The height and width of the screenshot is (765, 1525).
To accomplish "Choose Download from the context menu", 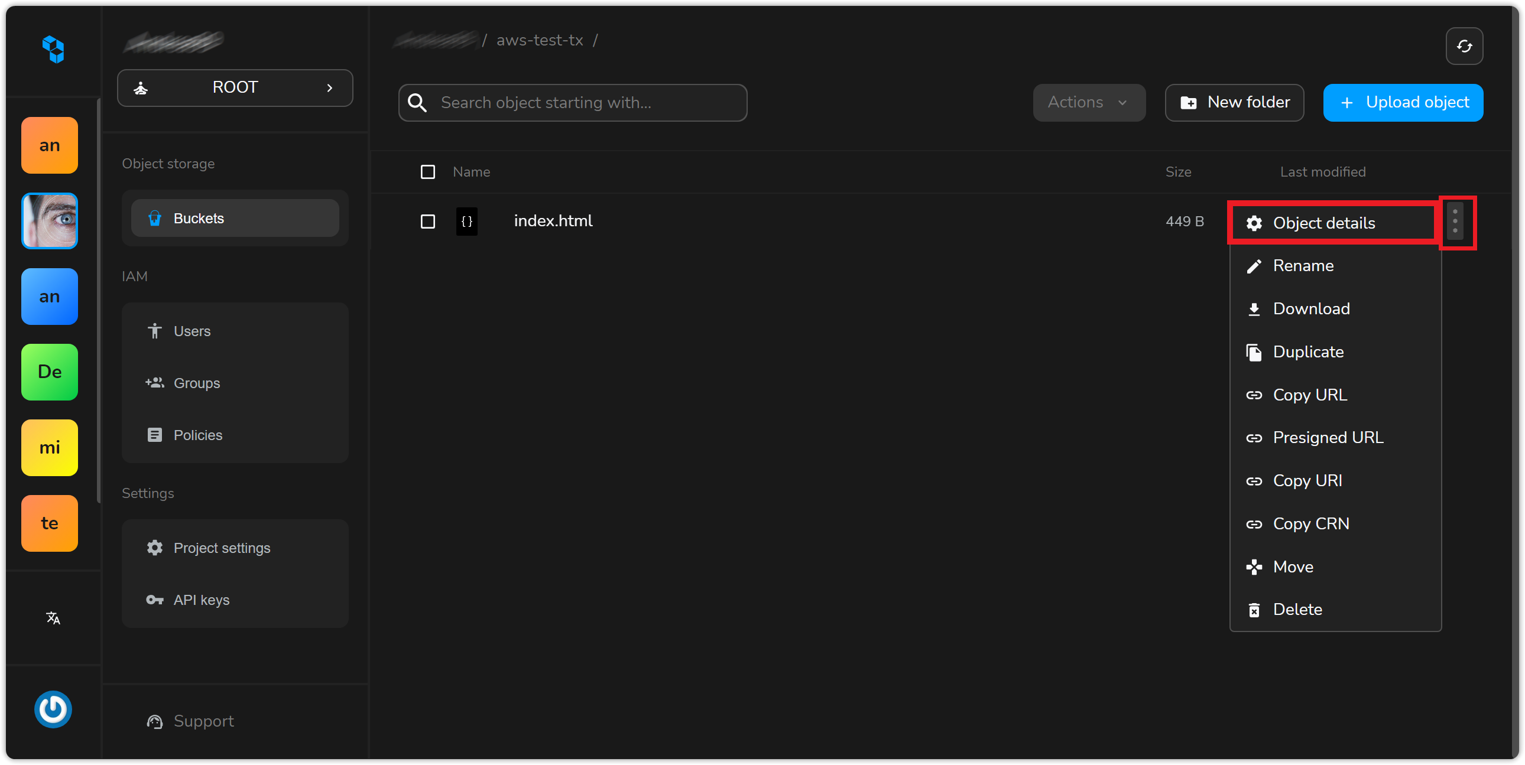I will [x=1335, y=309].
